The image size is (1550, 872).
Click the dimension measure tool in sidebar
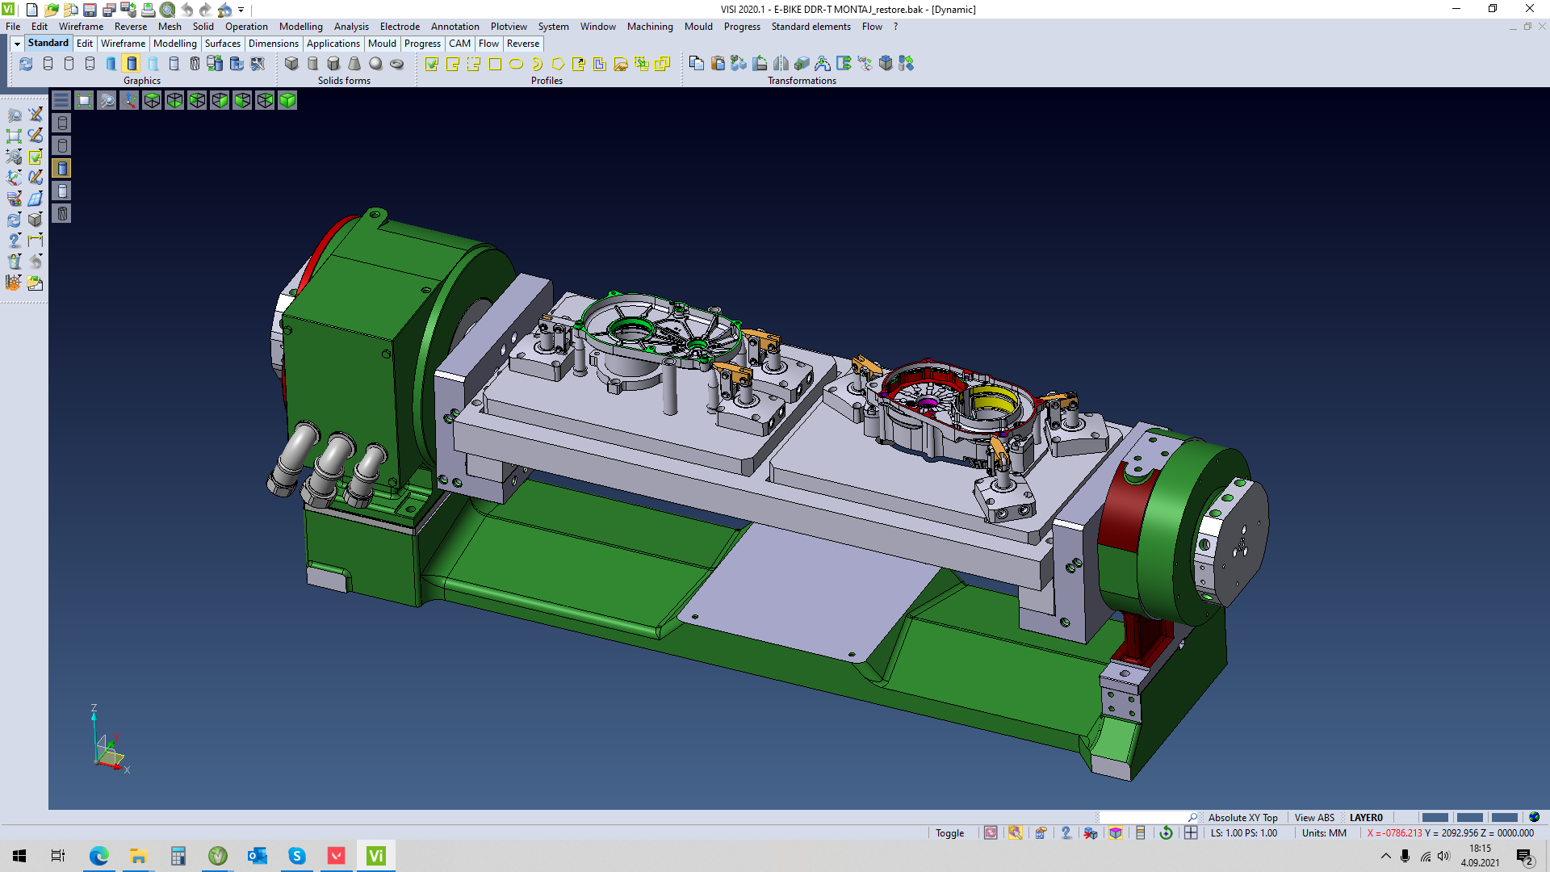(35, 241)
